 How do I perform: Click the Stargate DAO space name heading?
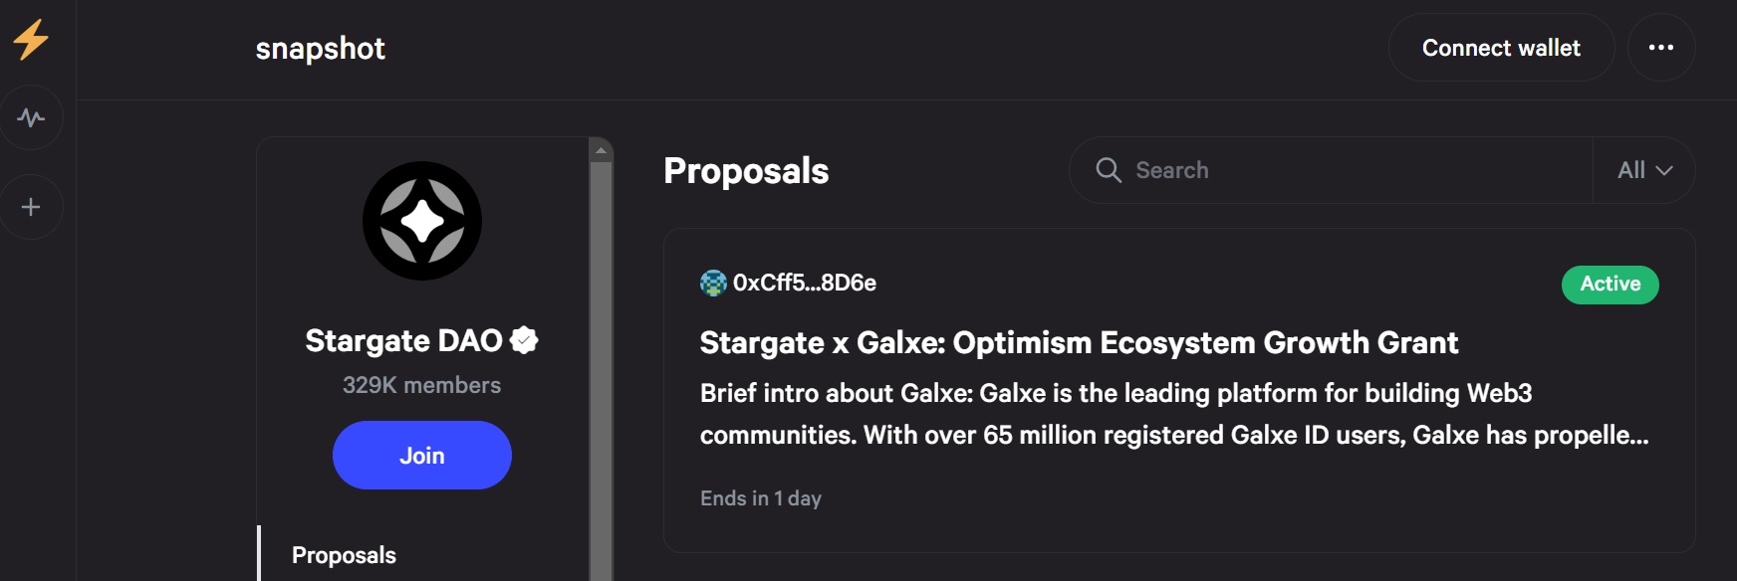[403, 341]
